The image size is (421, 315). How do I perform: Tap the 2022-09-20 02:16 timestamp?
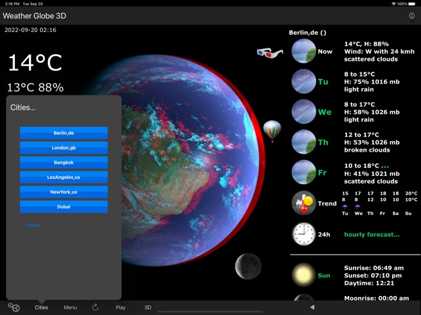click(x=30, y=30)
